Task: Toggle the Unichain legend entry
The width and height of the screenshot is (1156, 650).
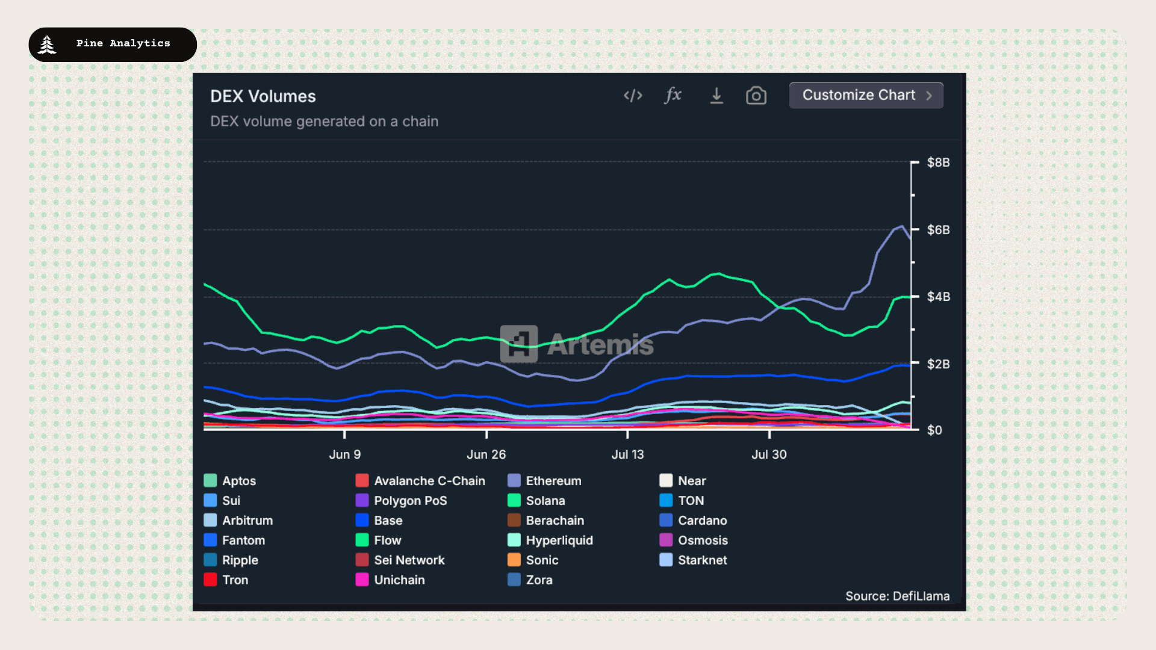Action: [399, 580]
